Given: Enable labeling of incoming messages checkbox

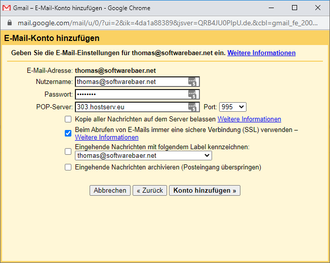Looking at the screenshot, I should pyautogui.click(x=68, y=151).
